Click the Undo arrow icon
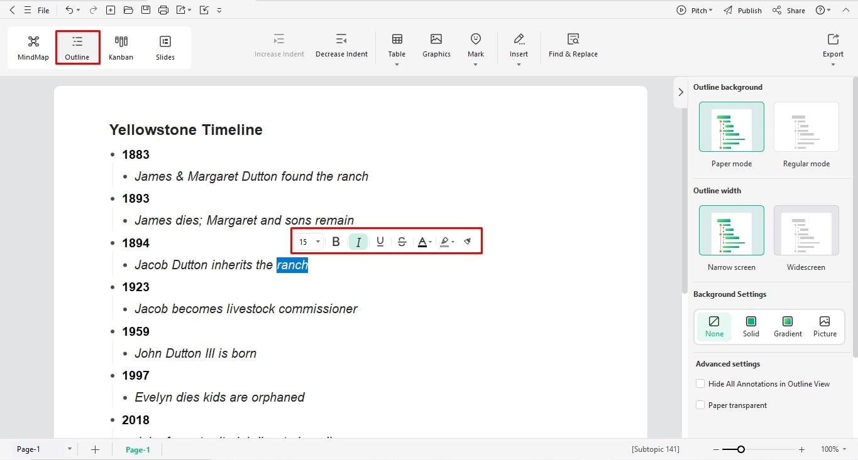 [x=69, y=10]
